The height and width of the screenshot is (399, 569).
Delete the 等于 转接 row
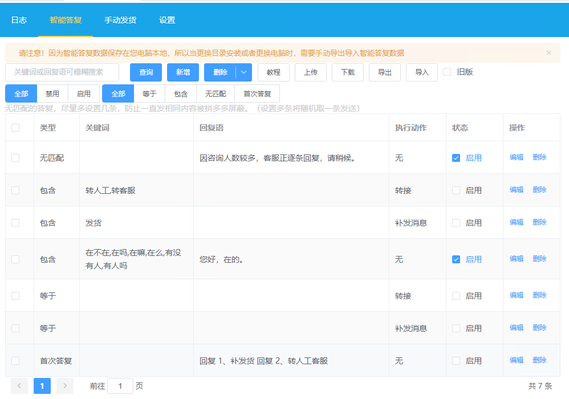(539, 295)
